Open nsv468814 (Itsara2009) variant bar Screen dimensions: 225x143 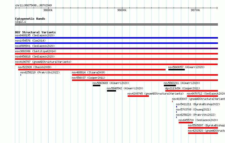(x=145, y=75)
